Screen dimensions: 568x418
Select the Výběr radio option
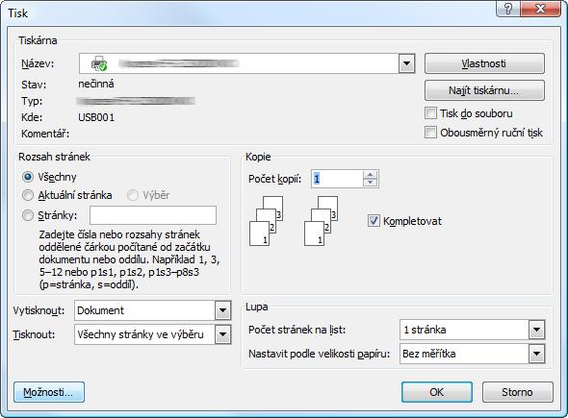pyautogui.click(x=133, y=195)
